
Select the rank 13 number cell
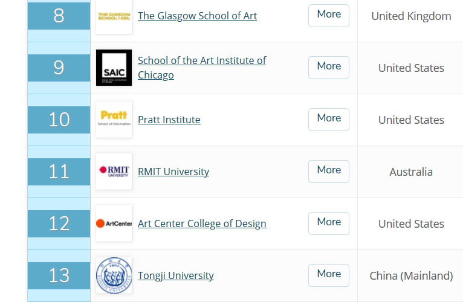pos(59,275)
